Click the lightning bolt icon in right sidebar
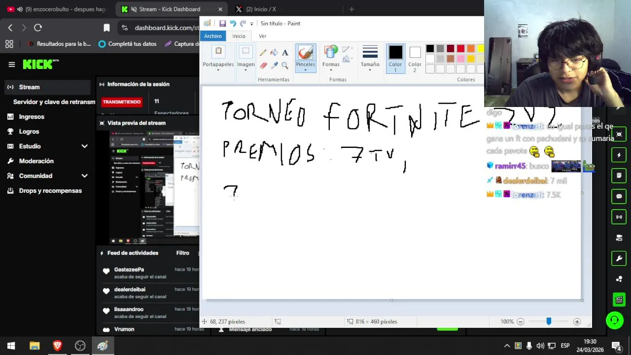 (619, 155)
